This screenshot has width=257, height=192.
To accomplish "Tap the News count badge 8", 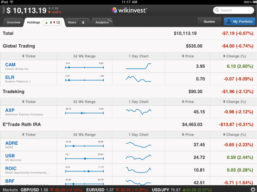I will 83,23.
